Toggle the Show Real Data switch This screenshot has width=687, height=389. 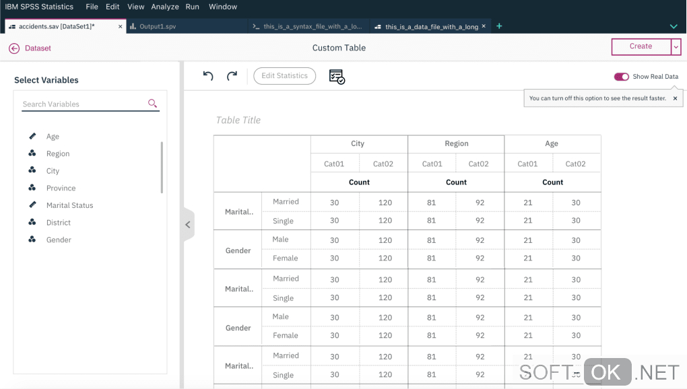[621, 77]
